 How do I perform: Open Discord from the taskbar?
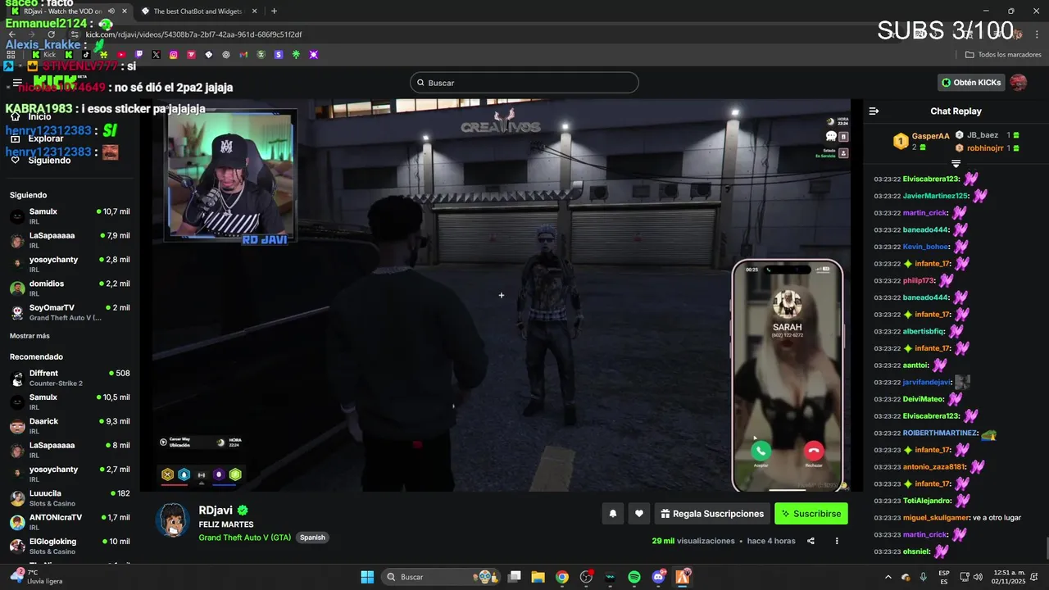click(x=659, y=577)
